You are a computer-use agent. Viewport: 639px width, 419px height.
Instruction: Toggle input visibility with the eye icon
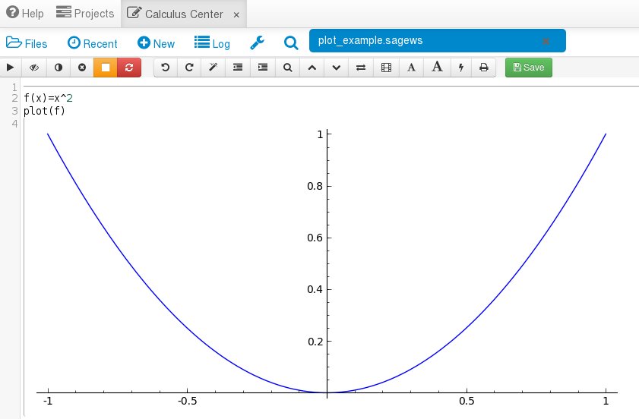[34, 68]
